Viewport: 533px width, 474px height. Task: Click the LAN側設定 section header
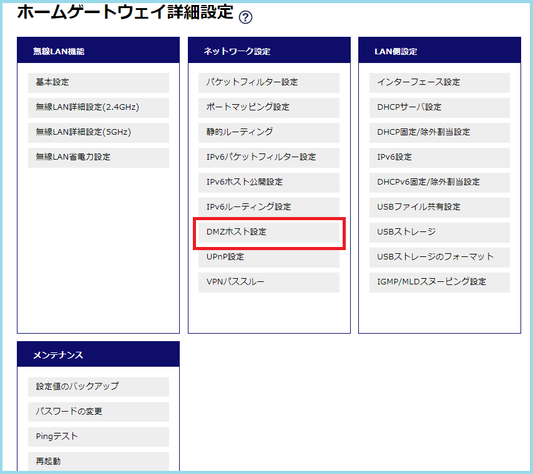[439, 51]
